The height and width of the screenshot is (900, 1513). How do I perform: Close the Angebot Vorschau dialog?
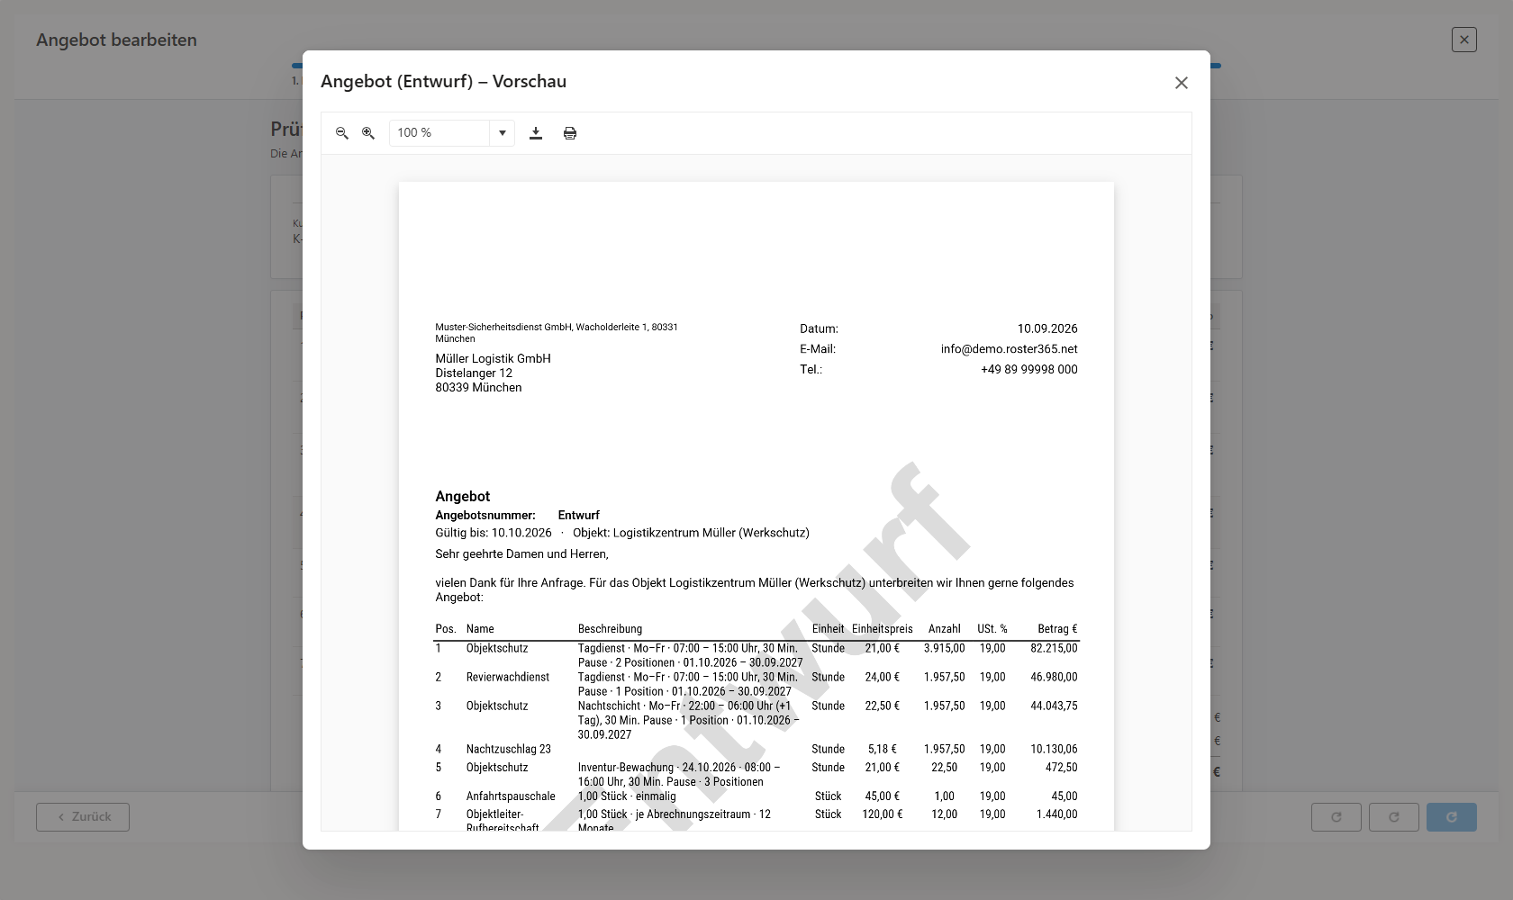click(1182, 83)
